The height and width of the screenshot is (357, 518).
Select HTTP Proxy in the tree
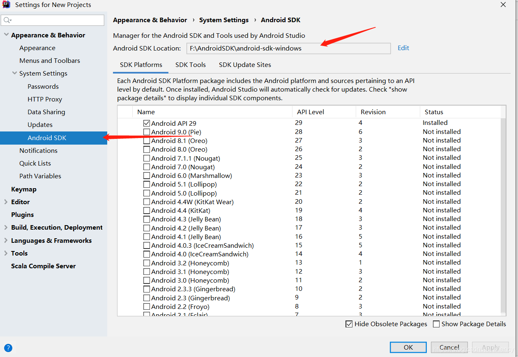click(x=45, y=99)
